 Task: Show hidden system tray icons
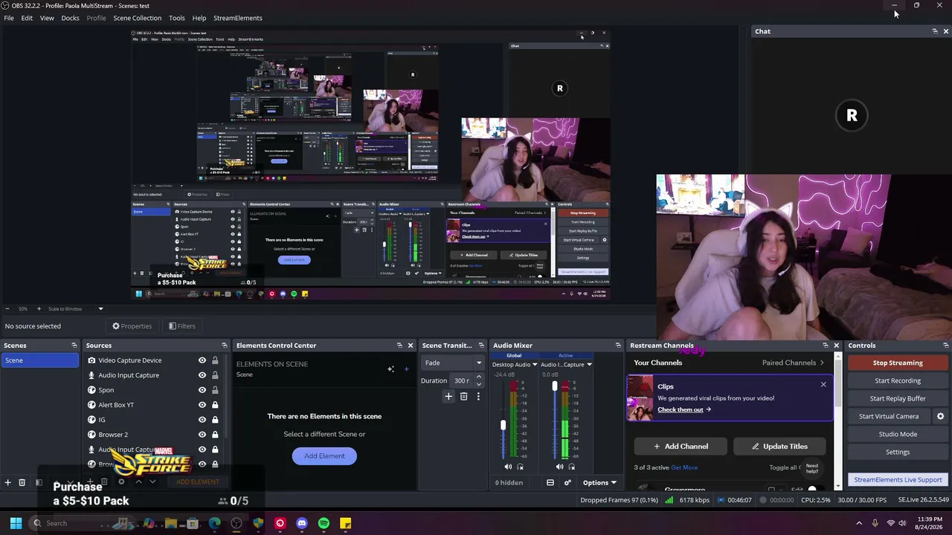coord(859,523)
